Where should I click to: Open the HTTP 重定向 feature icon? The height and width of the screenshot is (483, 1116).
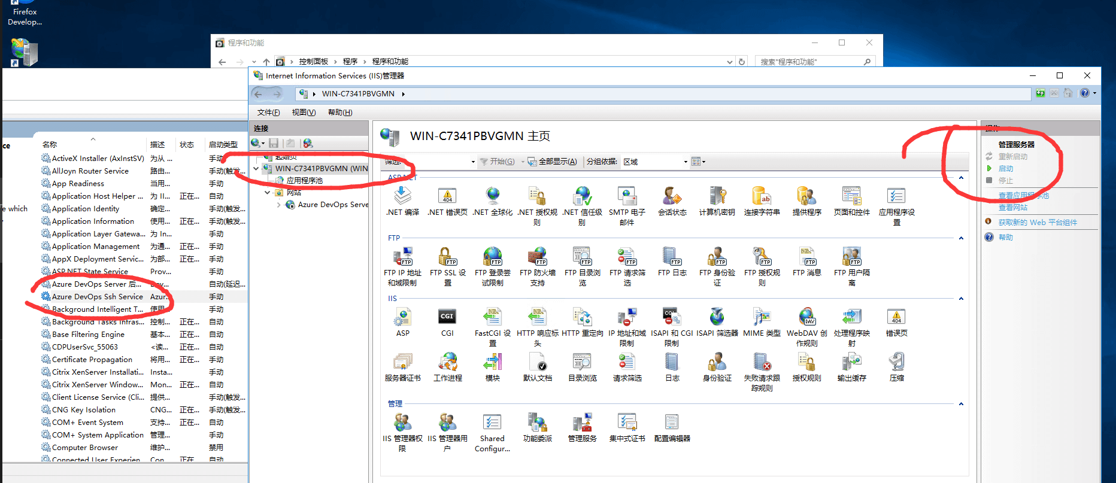pos(582,317)
